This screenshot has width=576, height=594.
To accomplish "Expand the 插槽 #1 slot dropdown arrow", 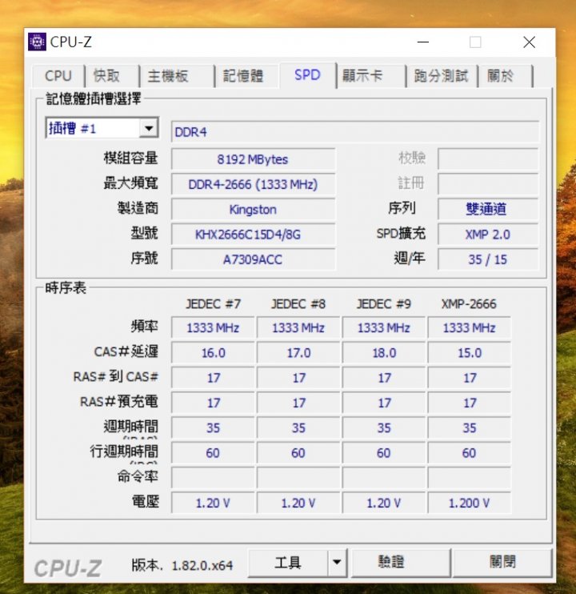I will [149, 128].
